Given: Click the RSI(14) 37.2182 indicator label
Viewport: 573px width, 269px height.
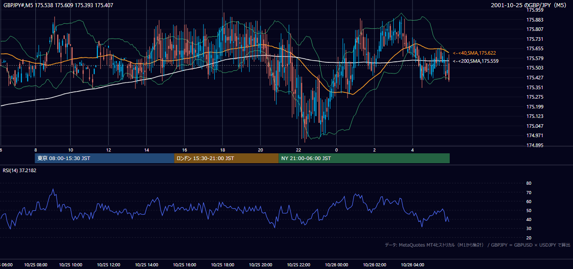Looking at the screenshot, I should 20,170.
